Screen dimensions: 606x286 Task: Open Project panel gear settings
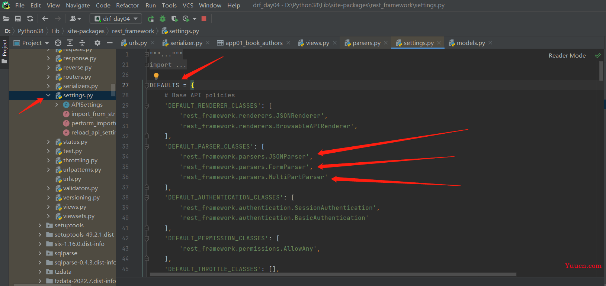[x=97, y=43]
